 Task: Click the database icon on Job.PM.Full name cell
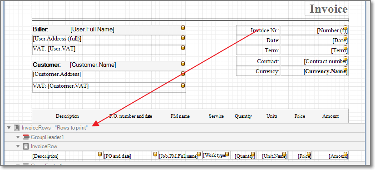point(199,154)
